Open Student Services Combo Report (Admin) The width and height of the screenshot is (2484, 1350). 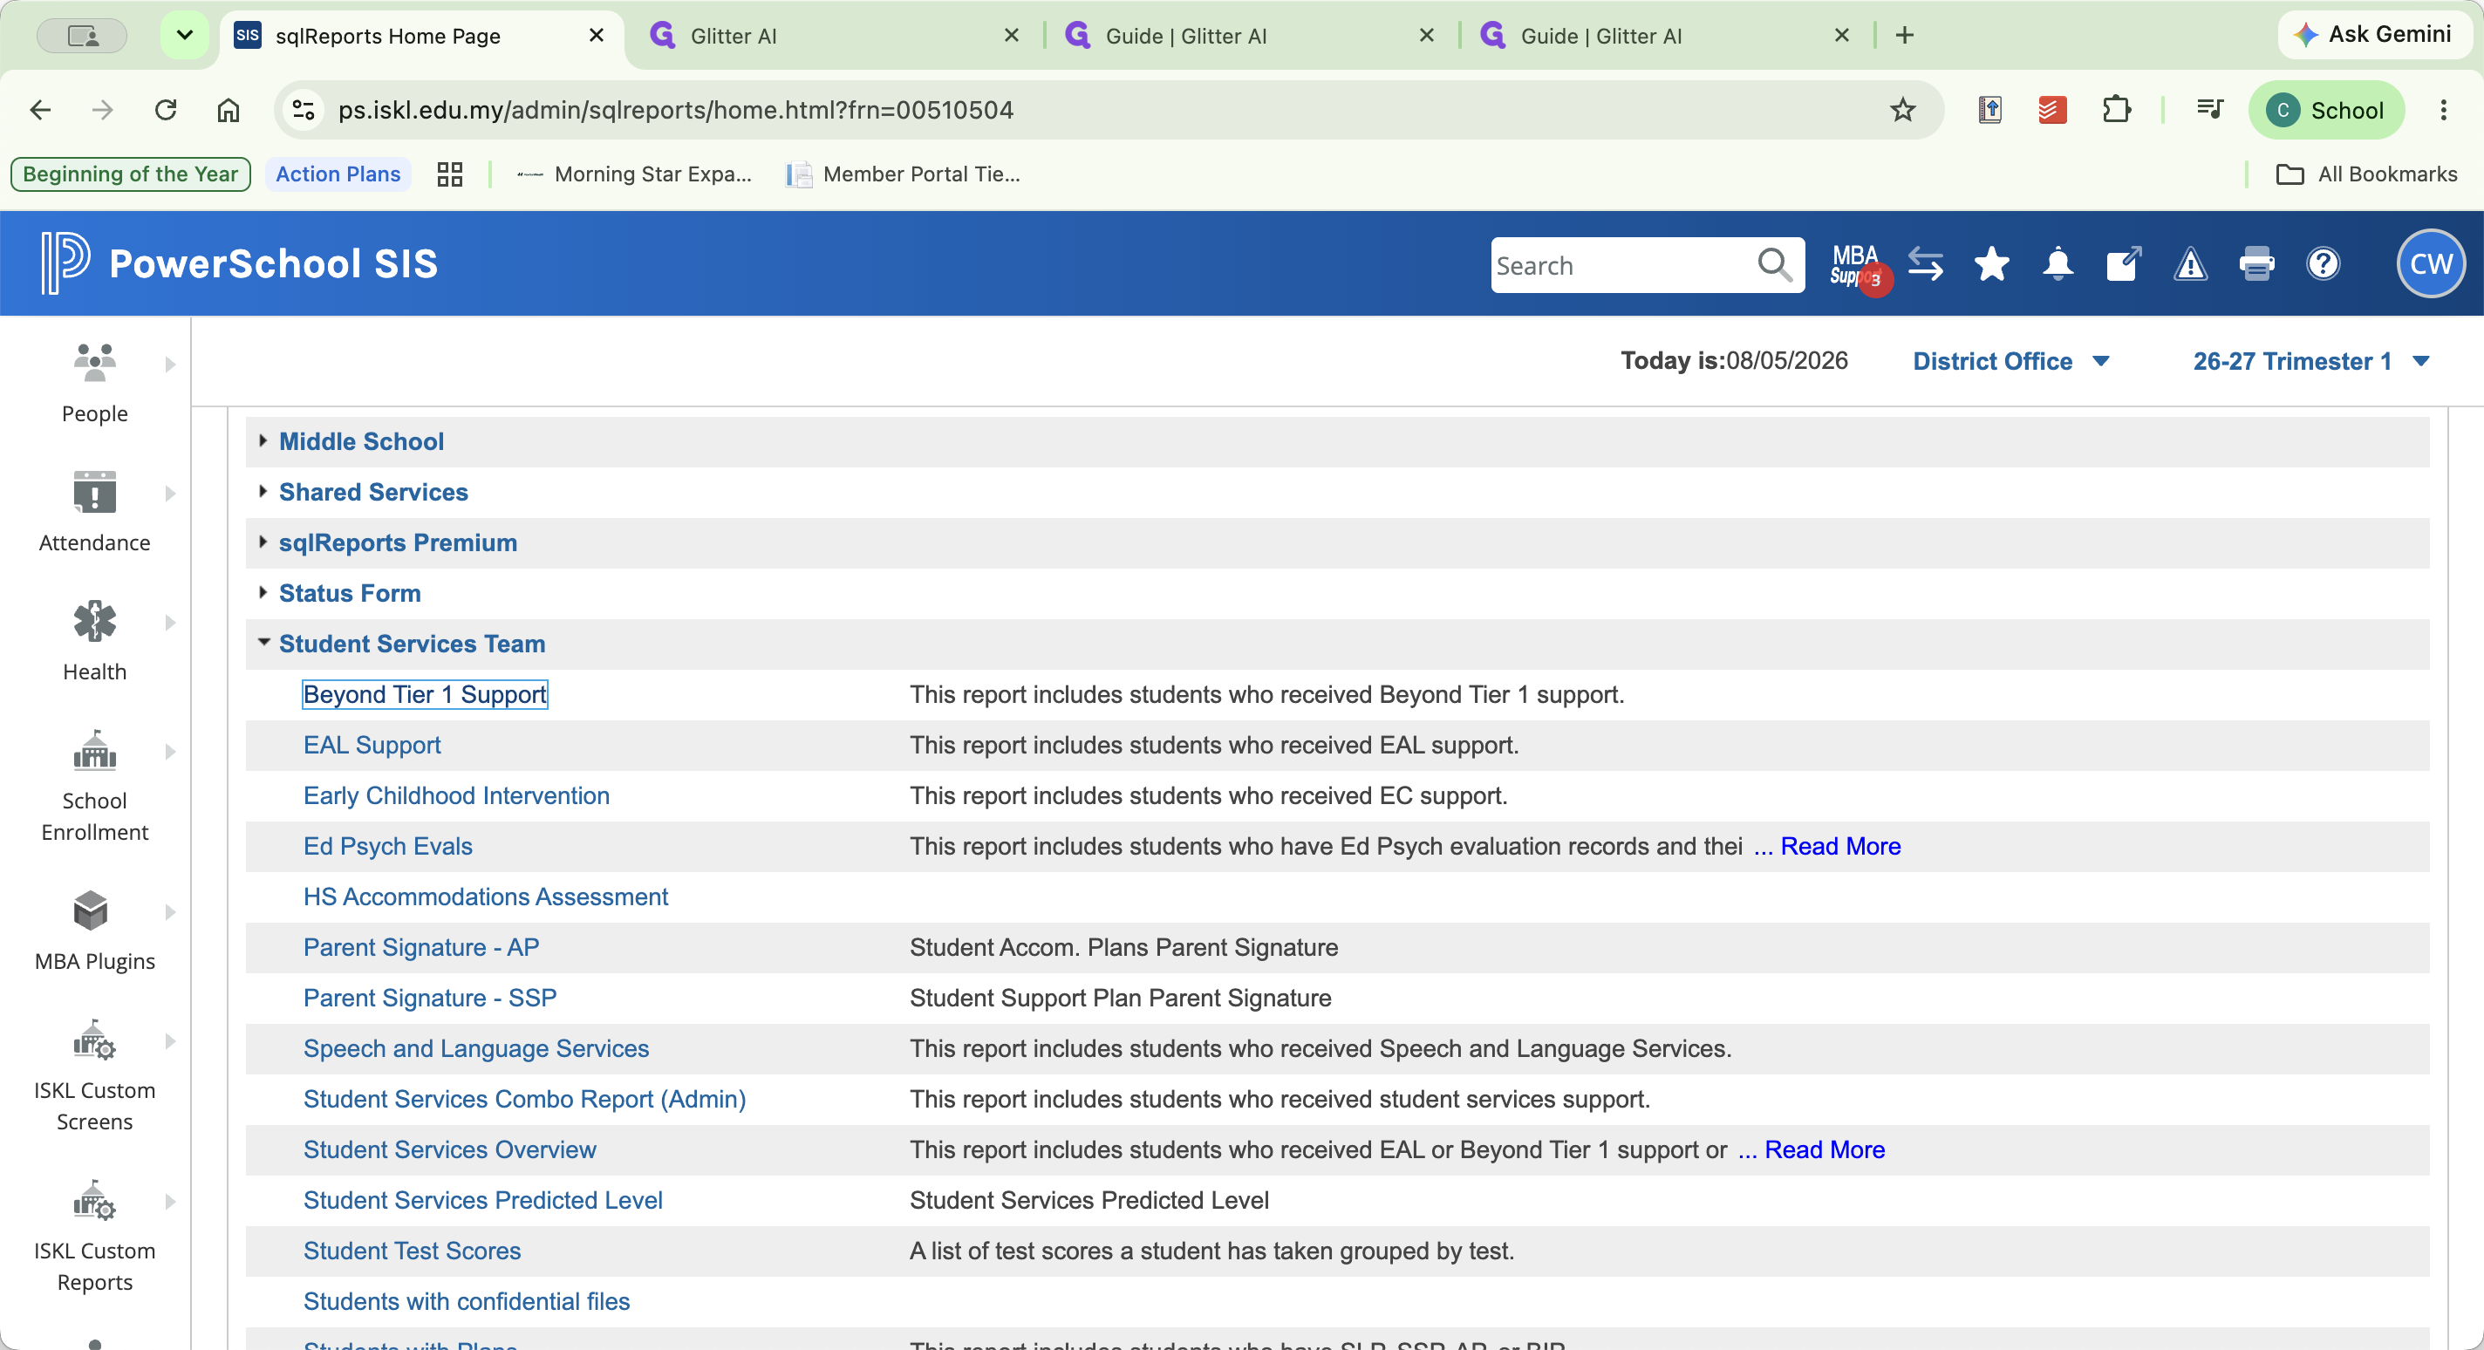coord(524,1100)
